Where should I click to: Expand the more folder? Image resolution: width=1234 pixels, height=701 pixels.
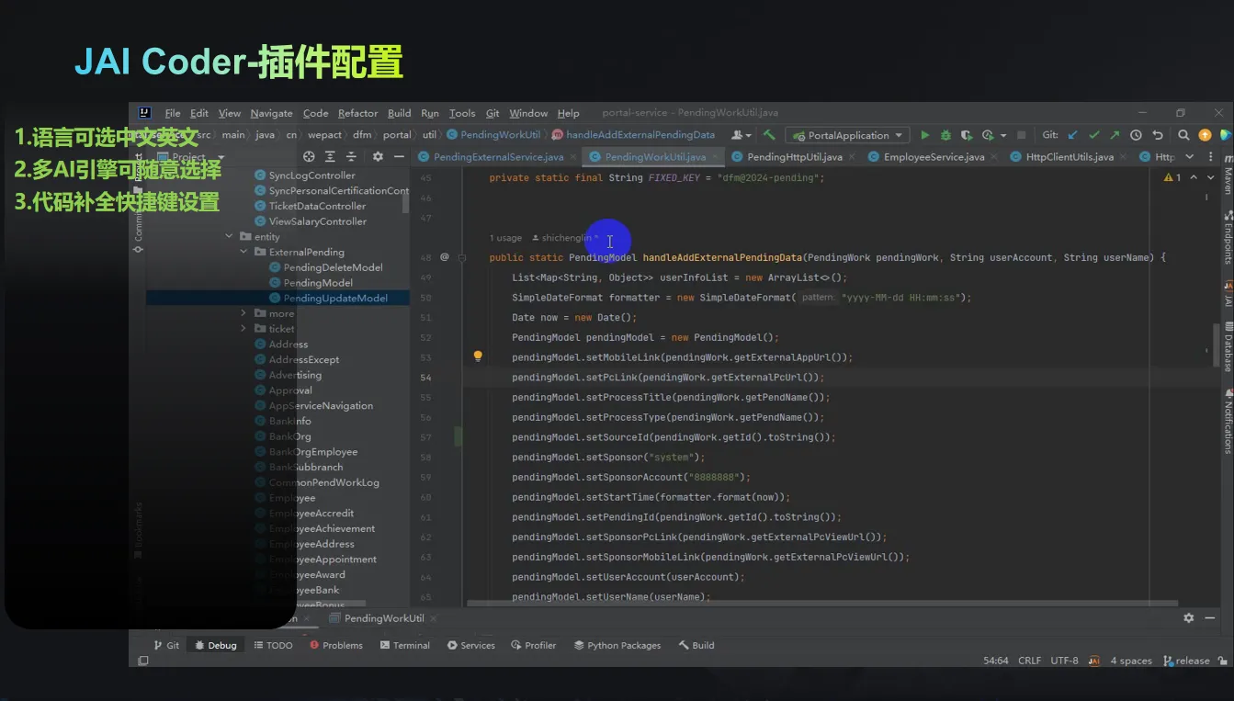click(x=244, y=313)
